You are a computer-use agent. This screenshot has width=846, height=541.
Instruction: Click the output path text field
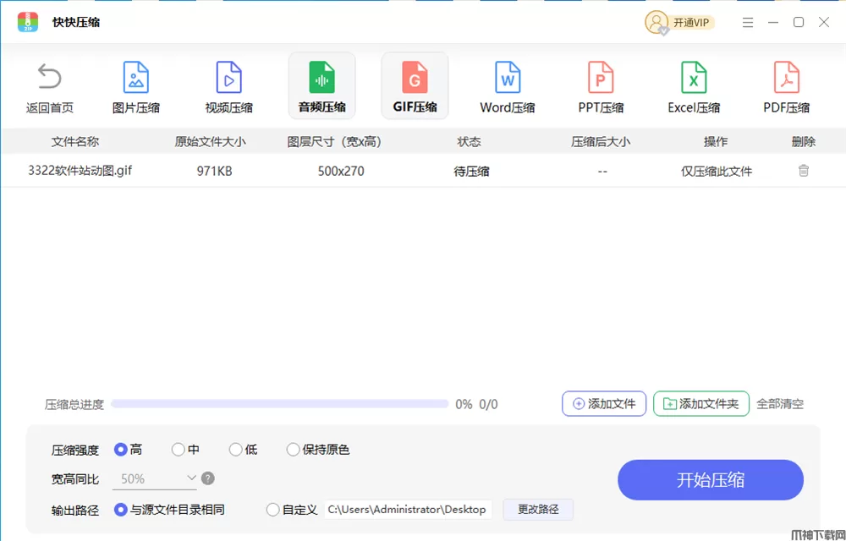point(407,510)
